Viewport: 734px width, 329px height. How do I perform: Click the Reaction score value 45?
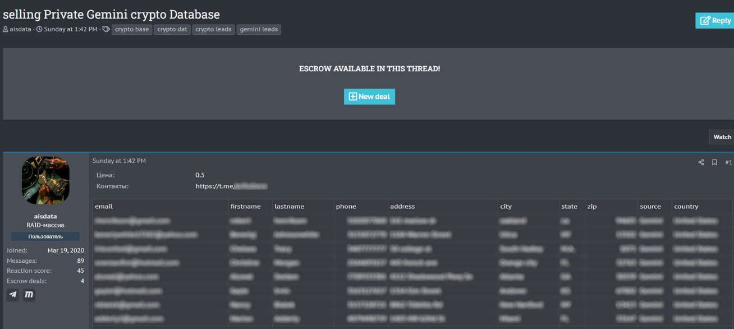pos(80,271)
